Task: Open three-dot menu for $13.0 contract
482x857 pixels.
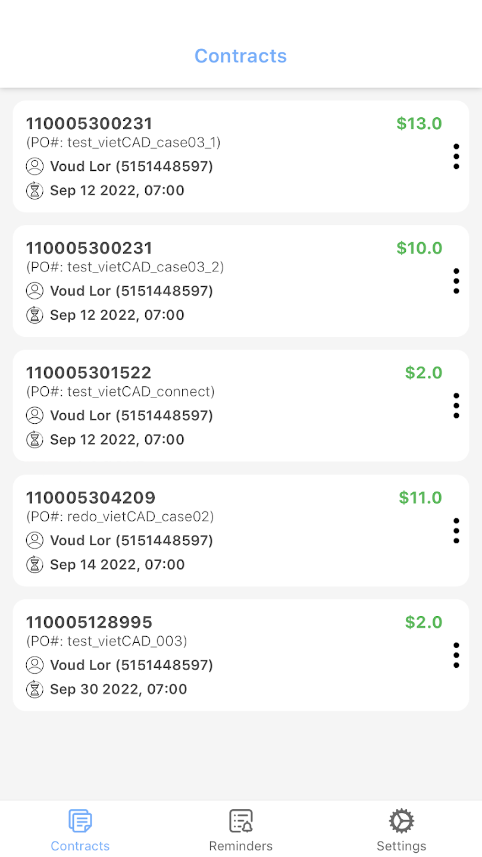Action: pos(456,157)
